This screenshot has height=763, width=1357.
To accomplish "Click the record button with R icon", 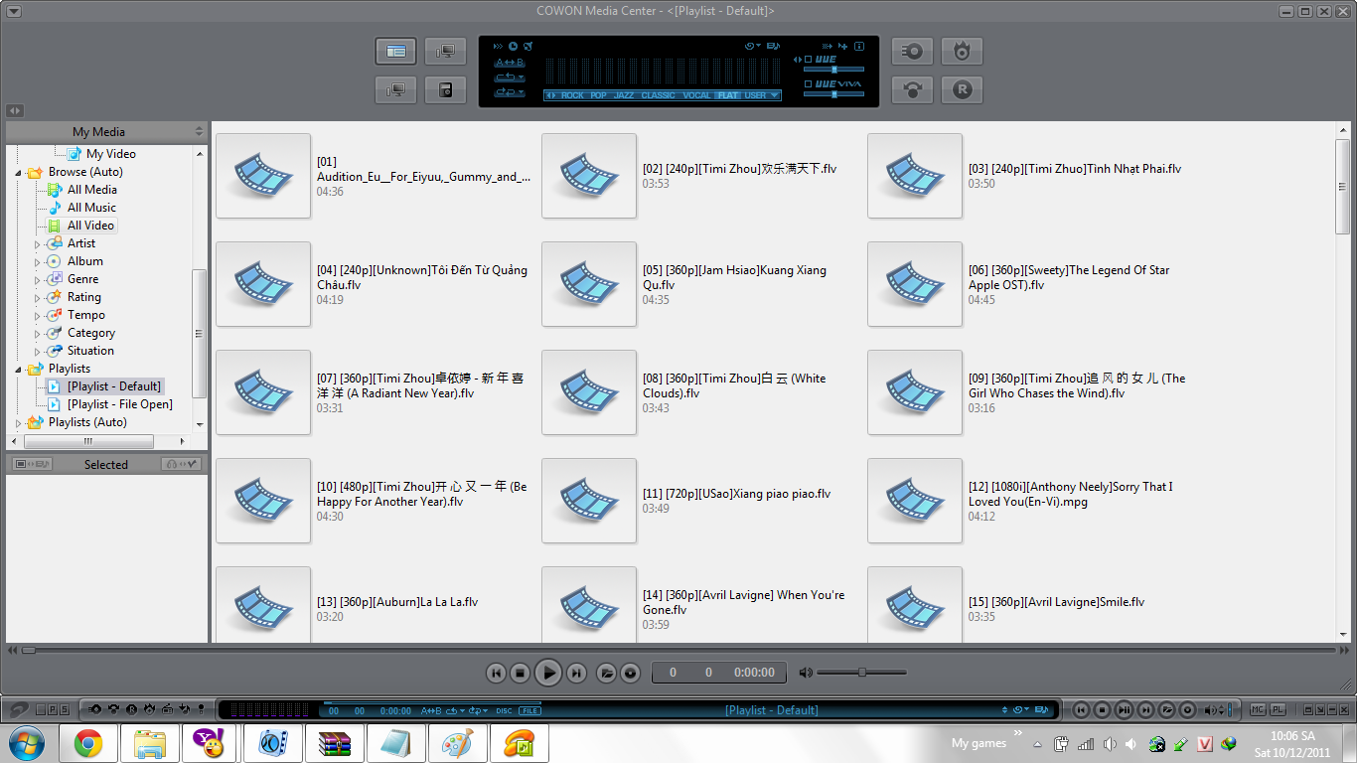I will (x=962, y=89).
